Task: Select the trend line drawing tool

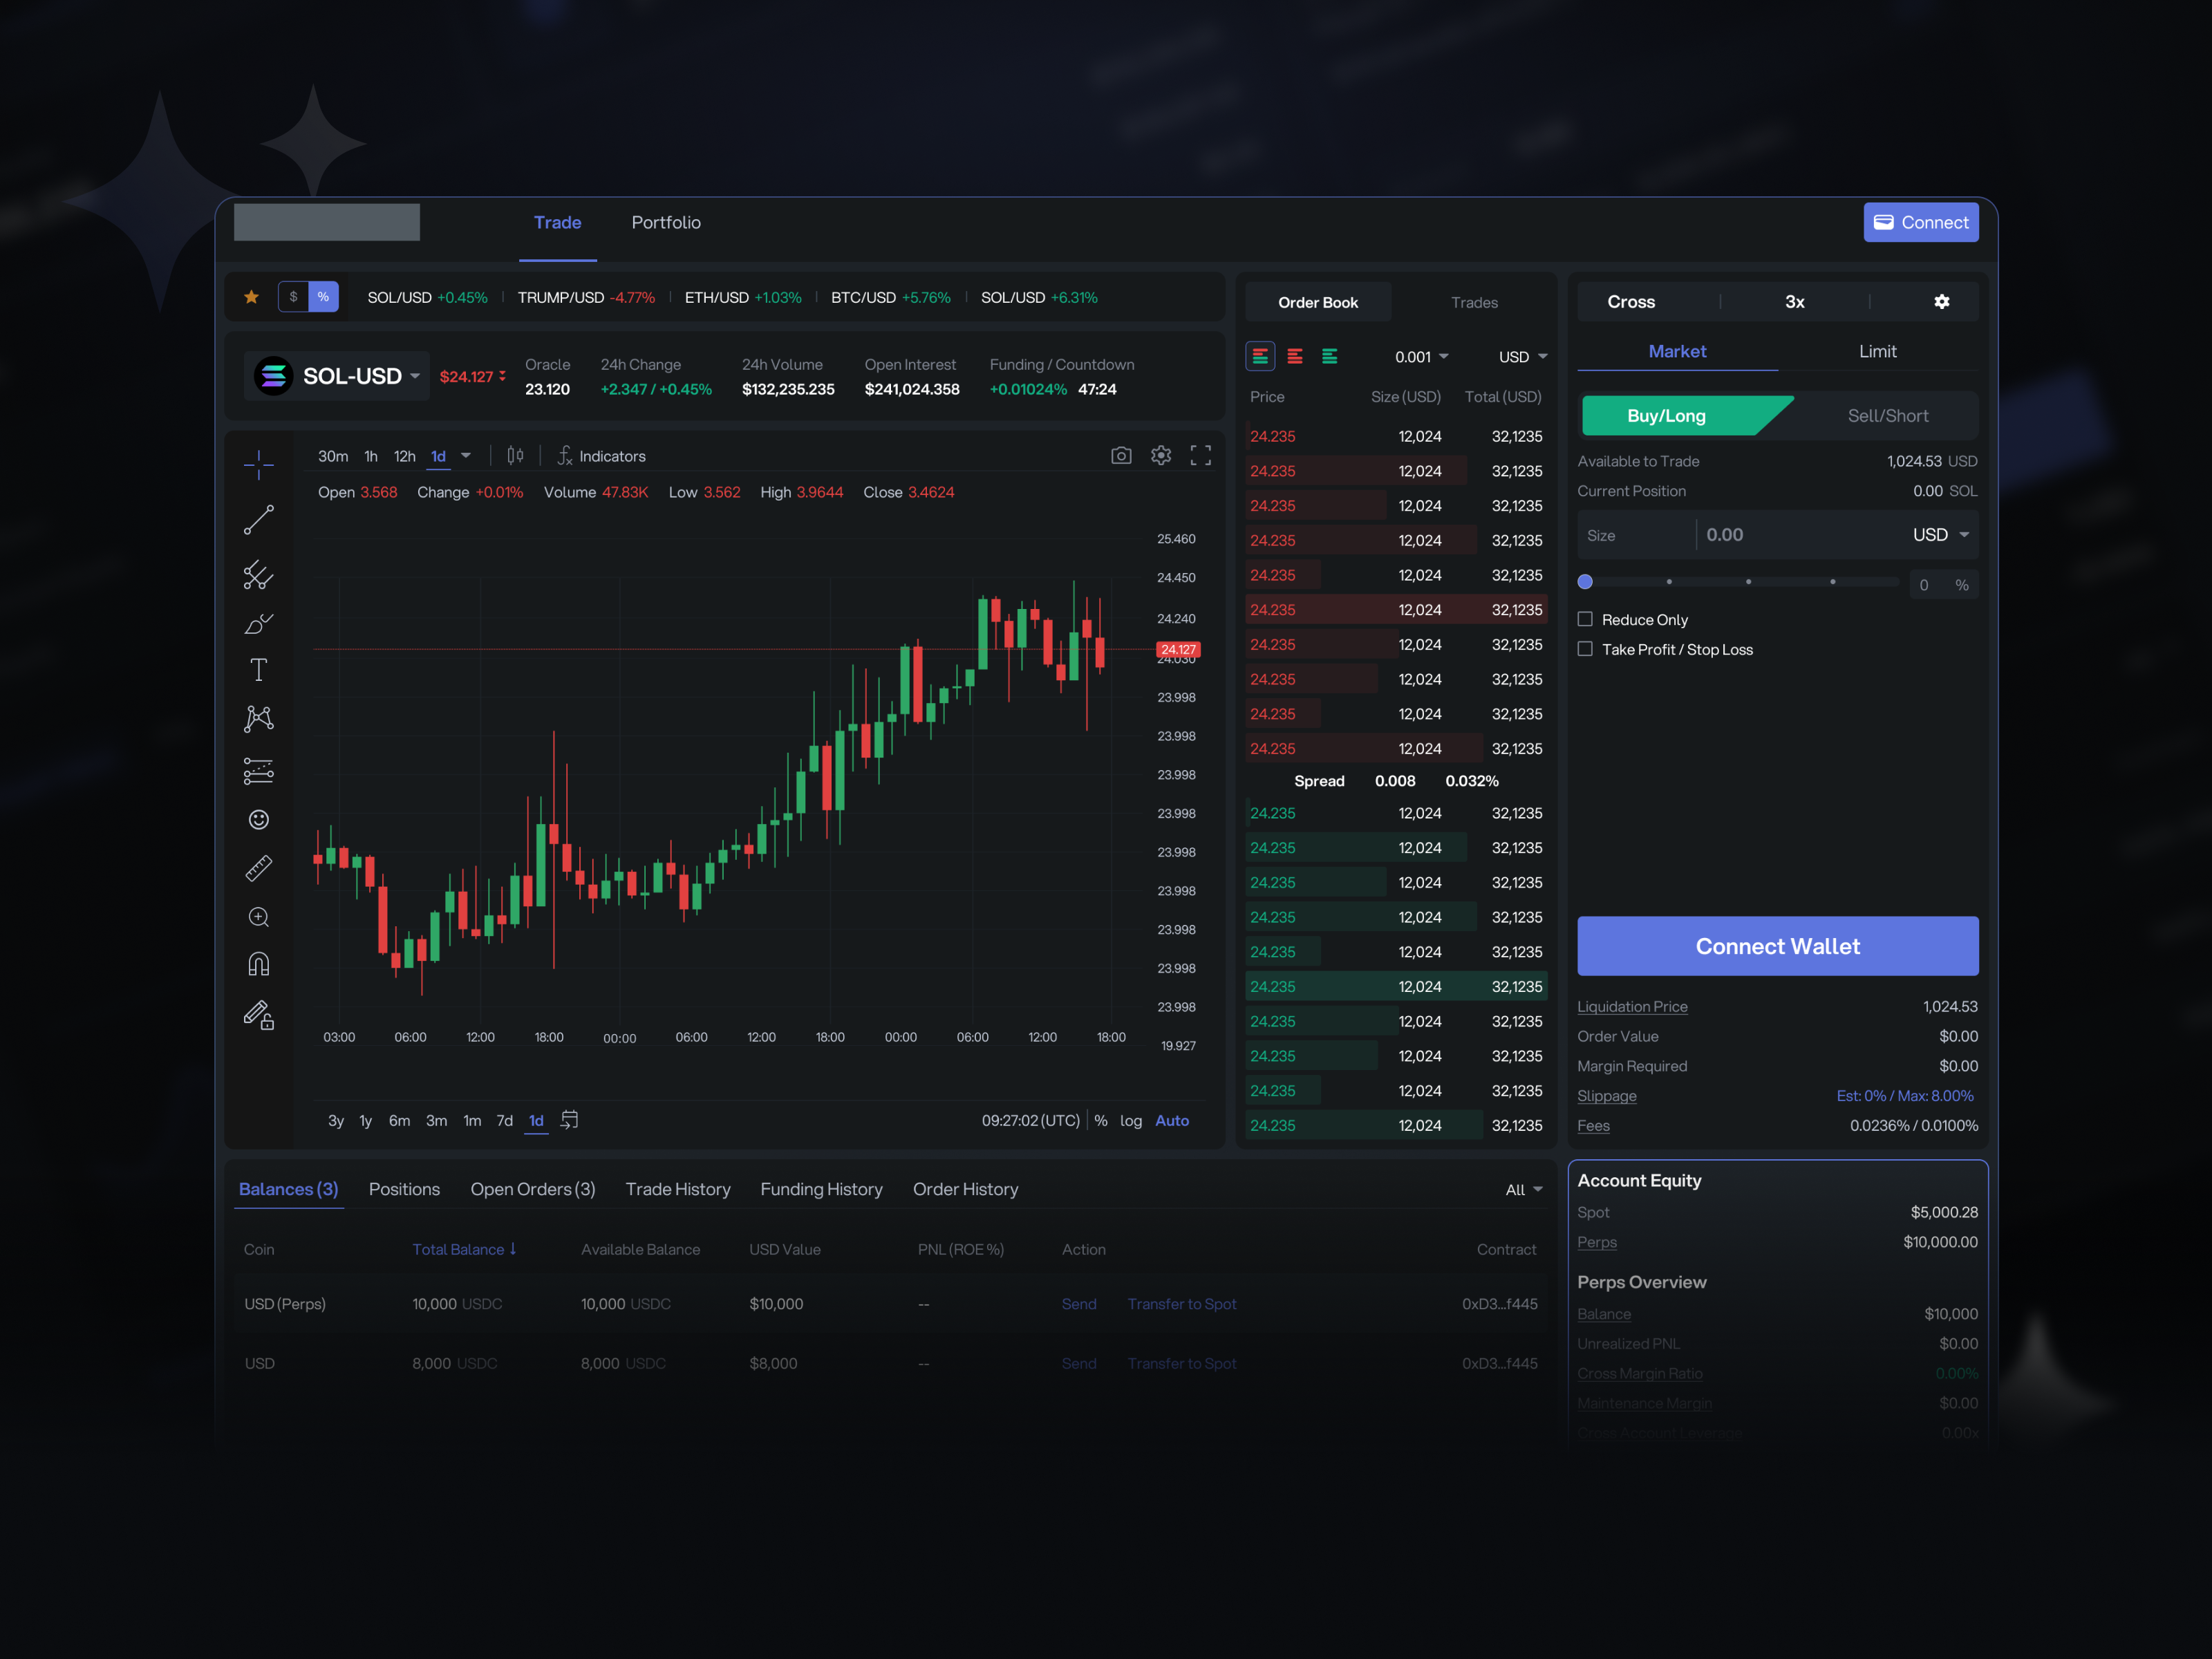Action: tap(258, 520)
